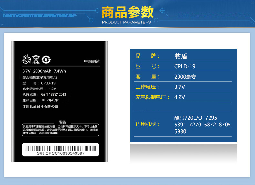Click the 工作电压 label
The width and height of the screenshot is (255, 185).
click(x=147, y=87)
